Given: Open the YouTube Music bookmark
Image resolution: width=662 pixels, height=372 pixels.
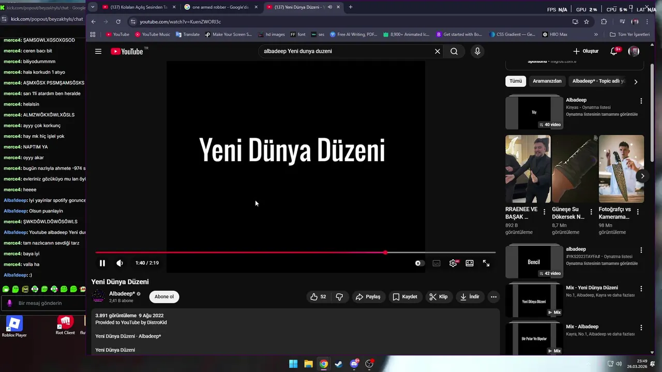Looking at the screenshot, I should coord(153,35).
